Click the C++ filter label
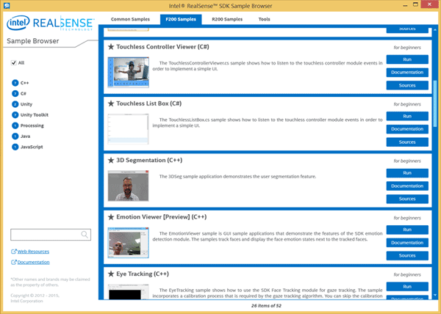Viewport: 441px width, 314px height. pyautogui.click(x=24, y=83)
